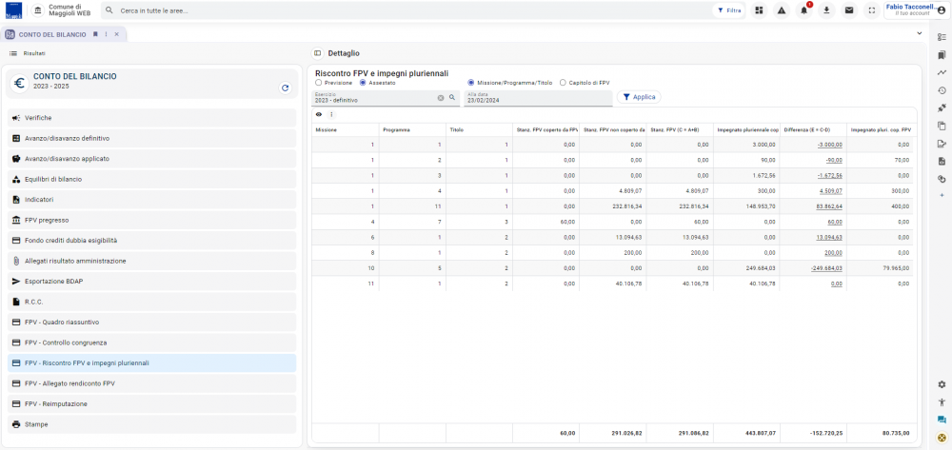This screenshot has width=952, height=450.
Task: Open Verifiche menu item
Action: pos(151,118)
